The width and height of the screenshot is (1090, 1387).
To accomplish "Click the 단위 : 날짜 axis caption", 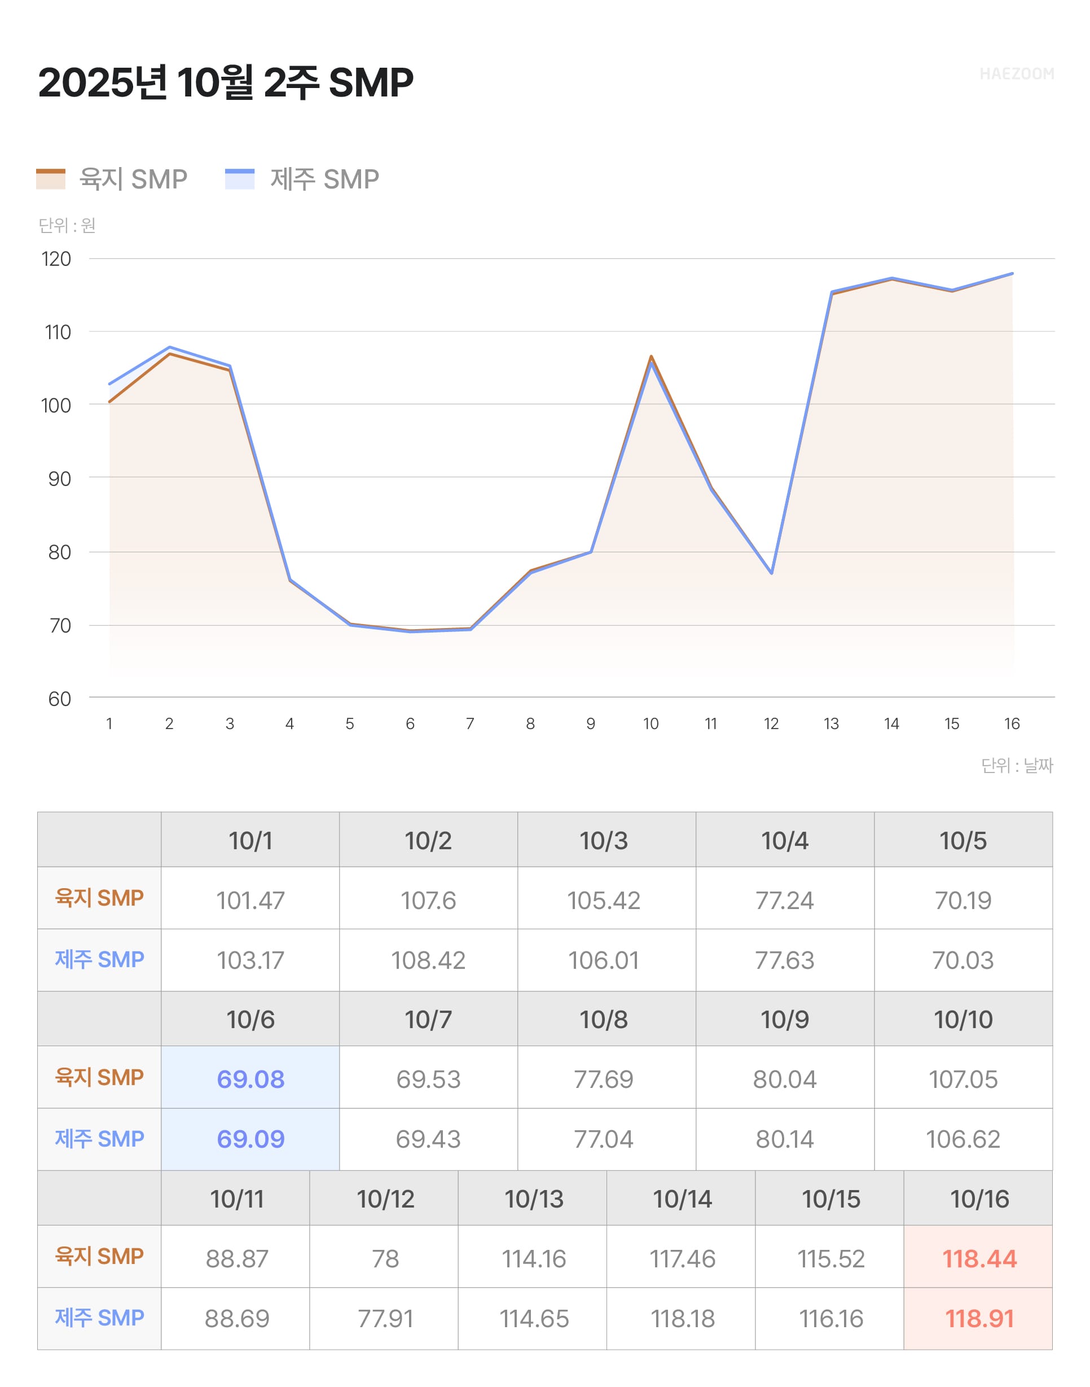I will (x=1017, y=765).
